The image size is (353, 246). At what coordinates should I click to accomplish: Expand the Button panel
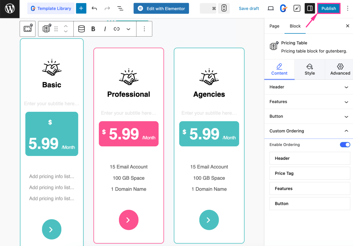[309, 116]
